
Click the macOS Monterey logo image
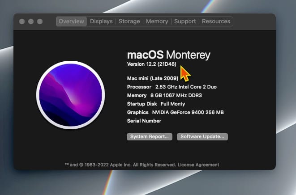(71, 95)
